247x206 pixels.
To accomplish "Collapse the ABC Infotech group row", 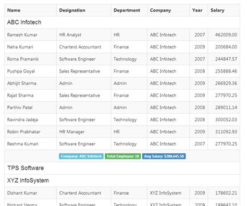I will pyautogui.click(x=122, y=22).
